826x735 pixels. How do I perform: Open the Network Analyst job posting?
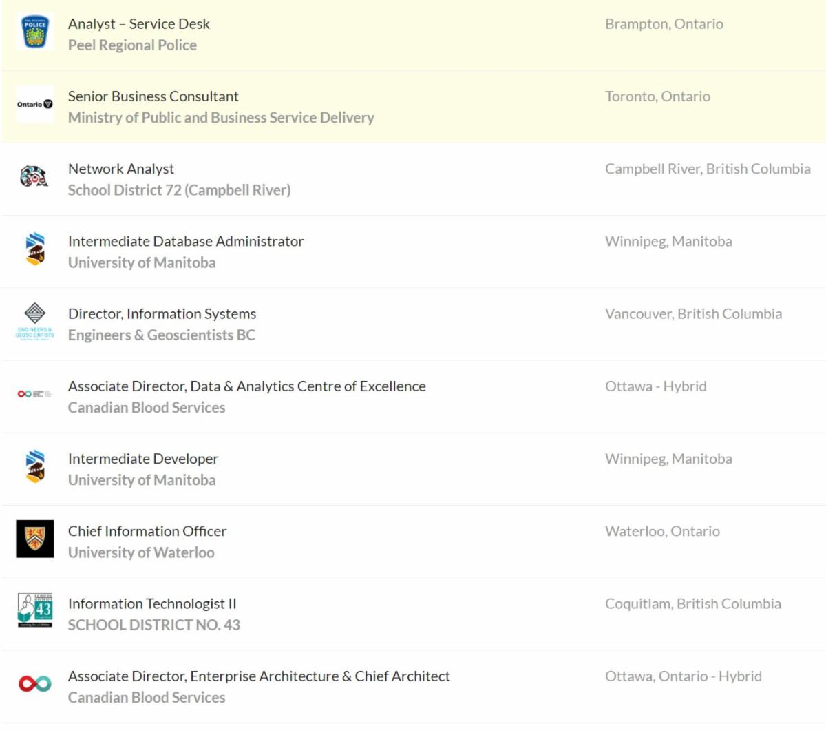tap(121, 169)
